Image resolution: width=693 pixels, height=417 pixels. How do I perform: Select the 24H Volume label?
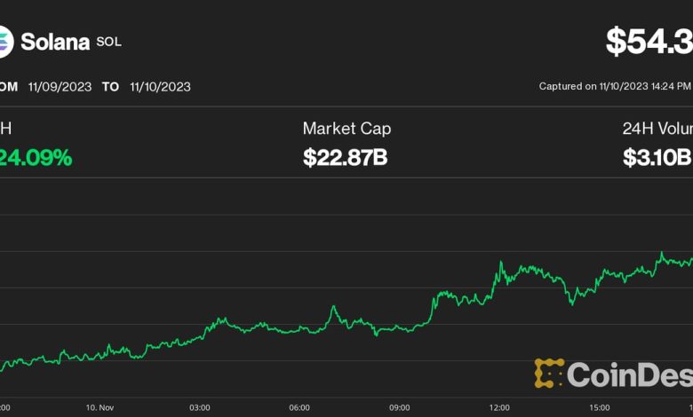[x=657, y=129]
